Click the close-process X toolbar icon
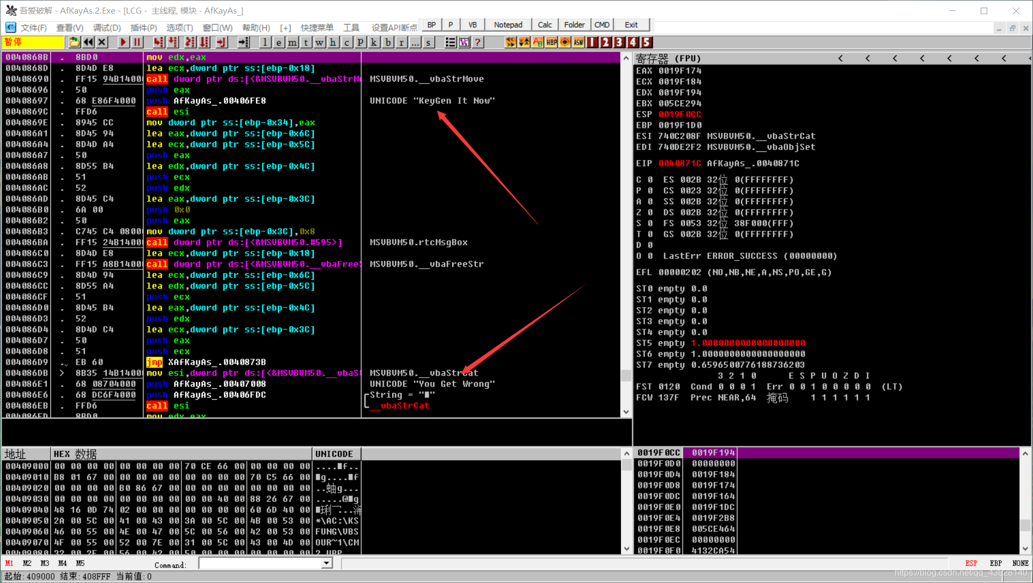The width and height of the screenshot is (1033, 583). coord(102,42)
